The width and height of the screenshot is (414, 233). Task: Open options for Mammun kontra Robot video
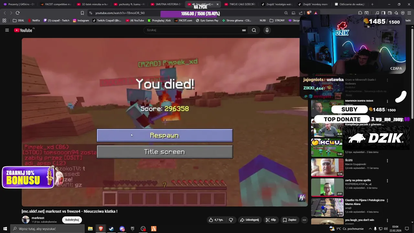387,101
